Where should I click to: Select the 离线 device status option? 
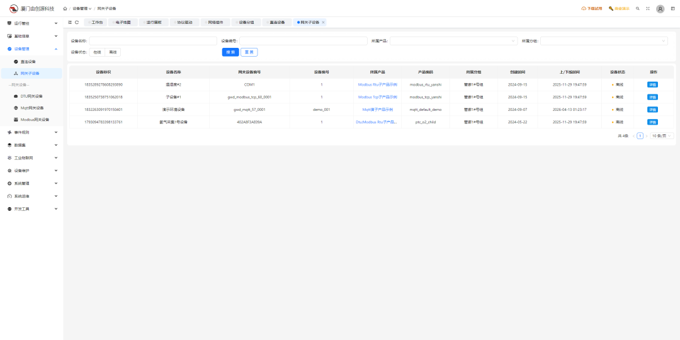pyautogui.click(x=113, y=52)
